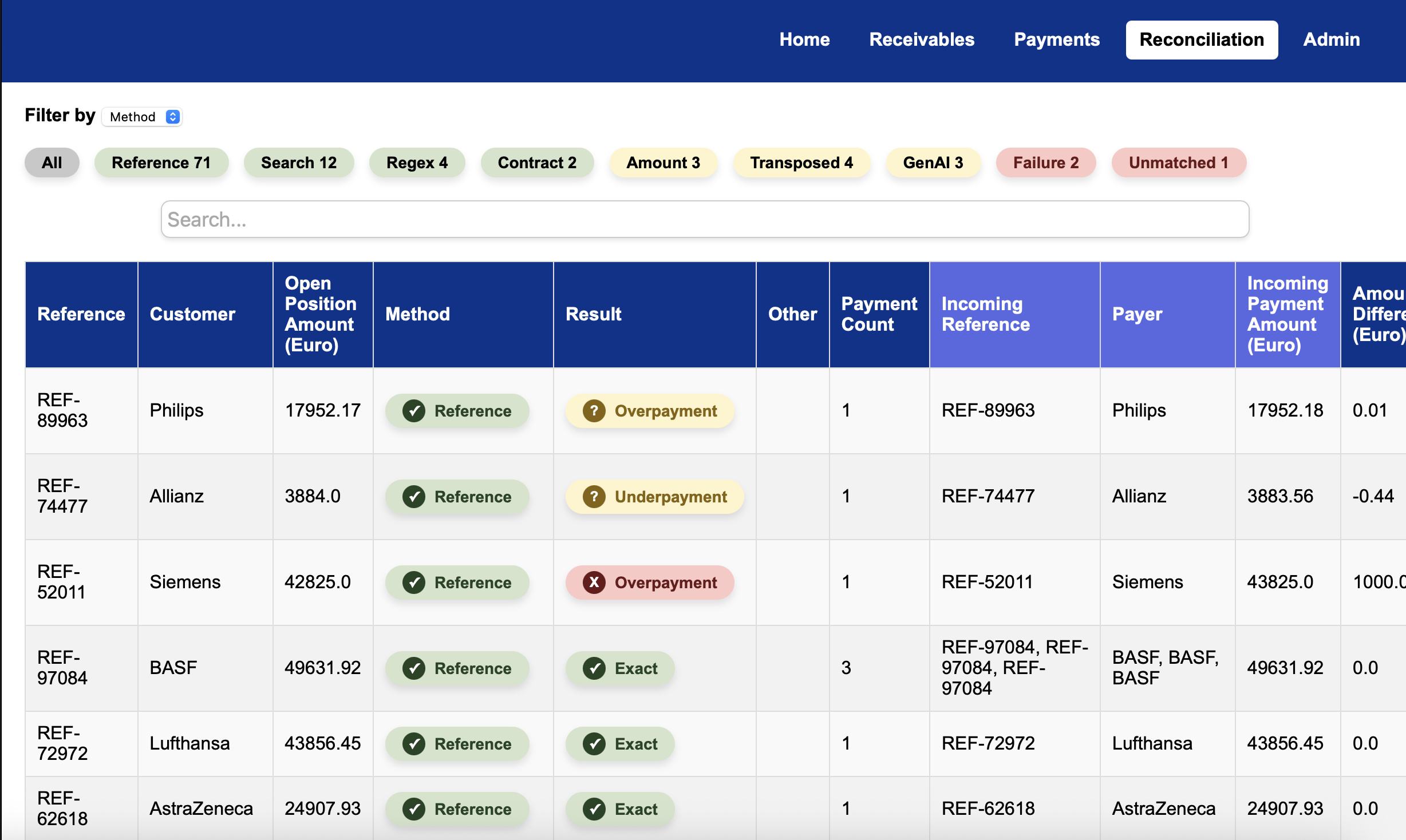Select the Transposed 4 filter pill
Image resolution: width=1406 pixels, height=840 pixels.
pos(801,163)
